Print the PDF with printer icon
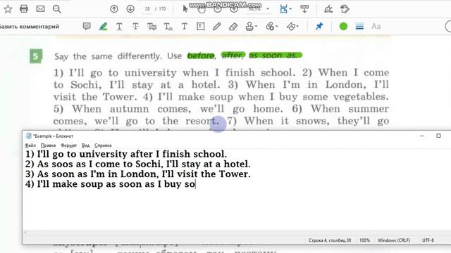This screenshot has width=451, height=253. point(24,9)
